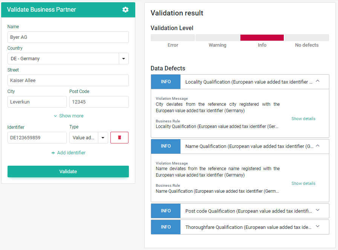Click the Name input field containing Byer AG
This screenshot has width=338, height=250.
(68, 37)
